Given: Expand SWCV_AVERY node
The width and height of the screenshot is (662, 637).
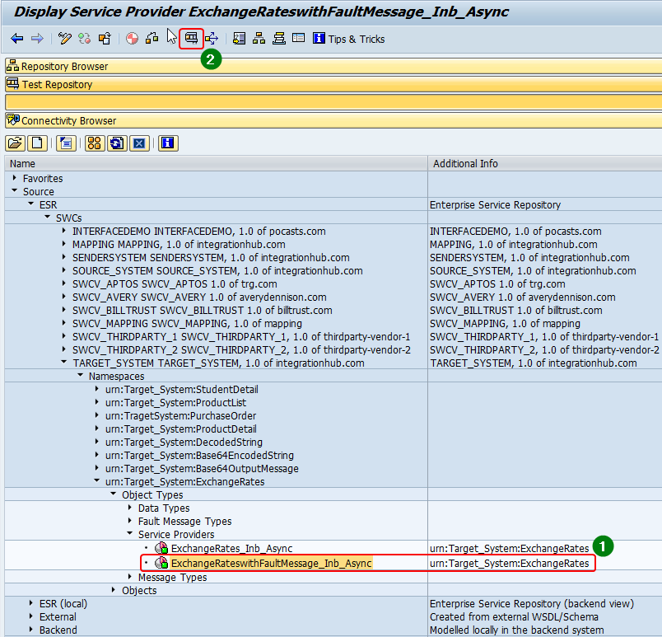Looking at the screenshot, I should (64, 297).
